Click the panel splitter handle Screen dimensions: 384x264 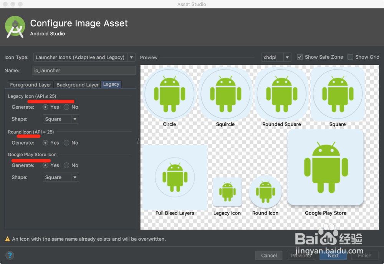(138, 141)
